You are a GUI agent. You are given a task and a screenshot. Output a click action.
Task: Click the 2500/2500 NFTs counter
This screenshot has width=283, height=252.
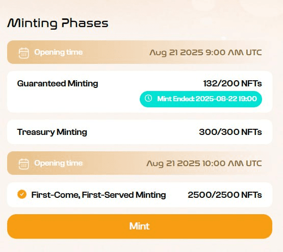(225, 195)
